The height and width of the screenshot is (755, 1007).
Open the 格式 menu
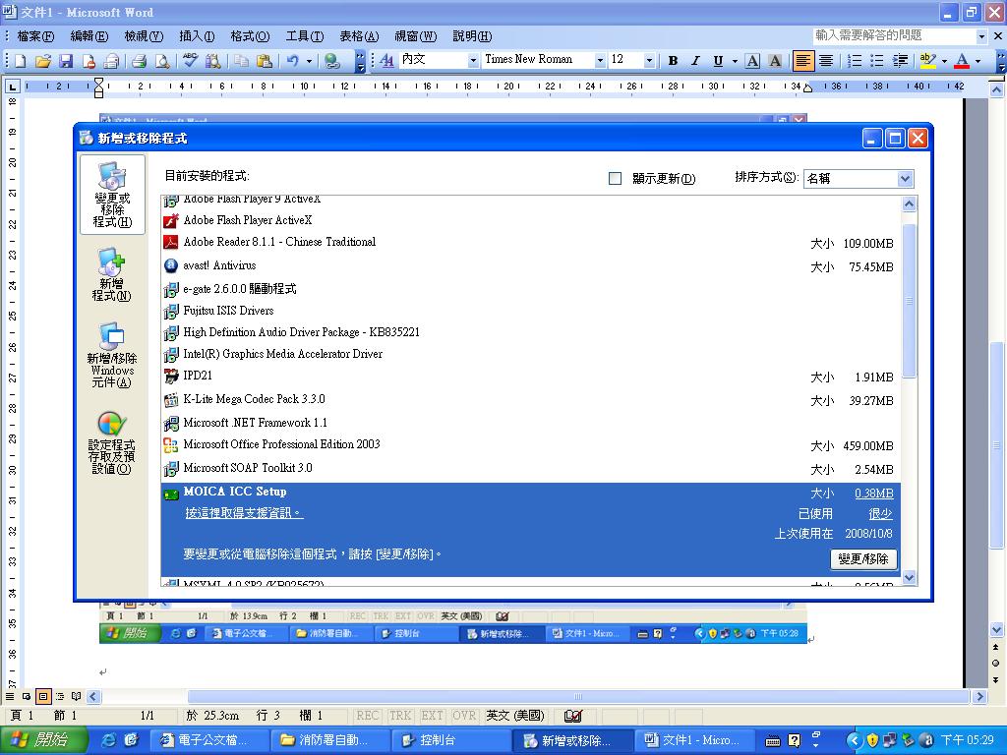(x=250, y=36)
